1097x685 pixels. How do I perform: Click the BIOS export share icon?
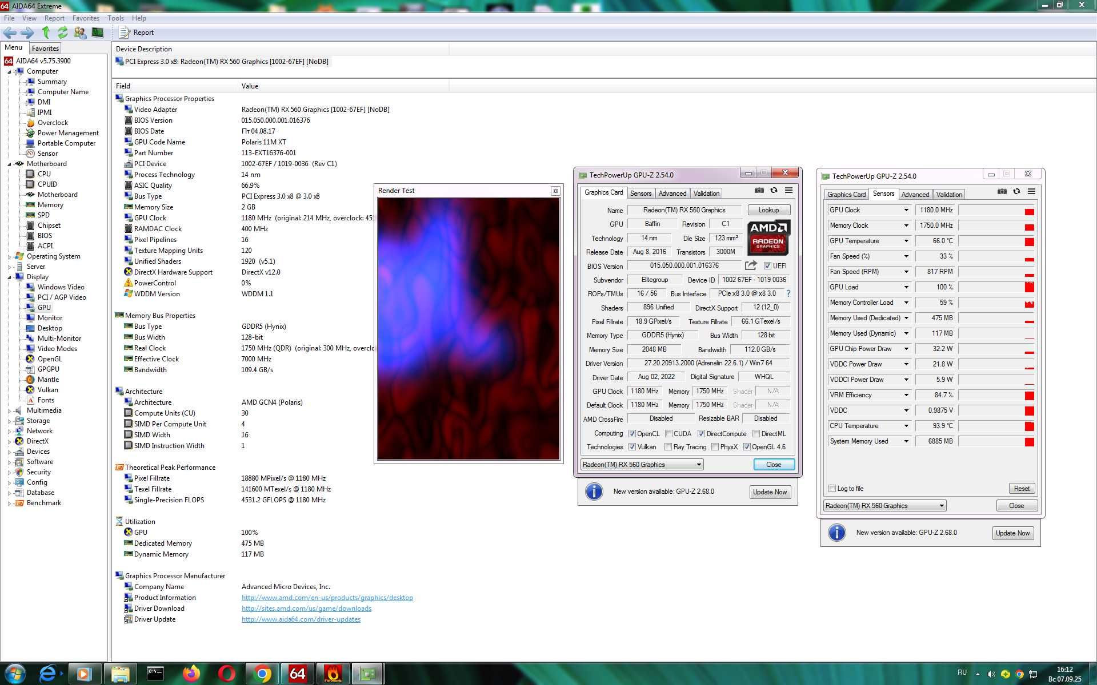pos(751,265)
